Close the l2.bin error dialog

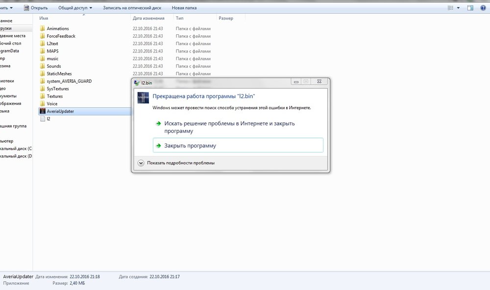(320, 82)
